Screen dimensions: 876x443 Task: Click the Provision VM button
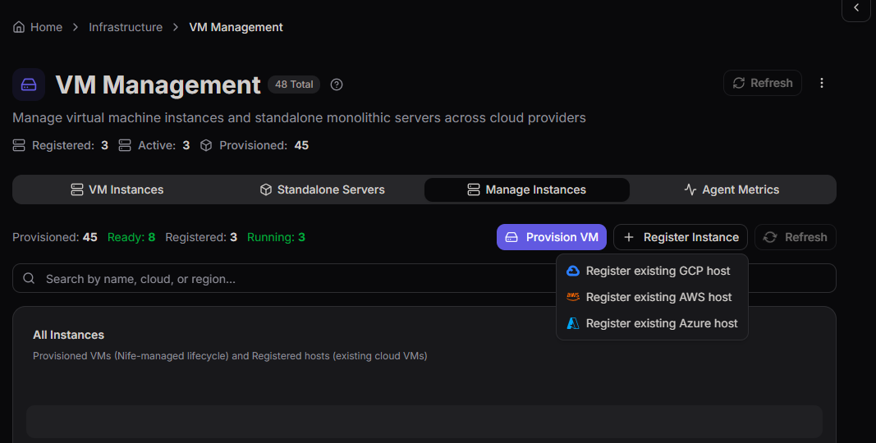(x=552, y=237)
